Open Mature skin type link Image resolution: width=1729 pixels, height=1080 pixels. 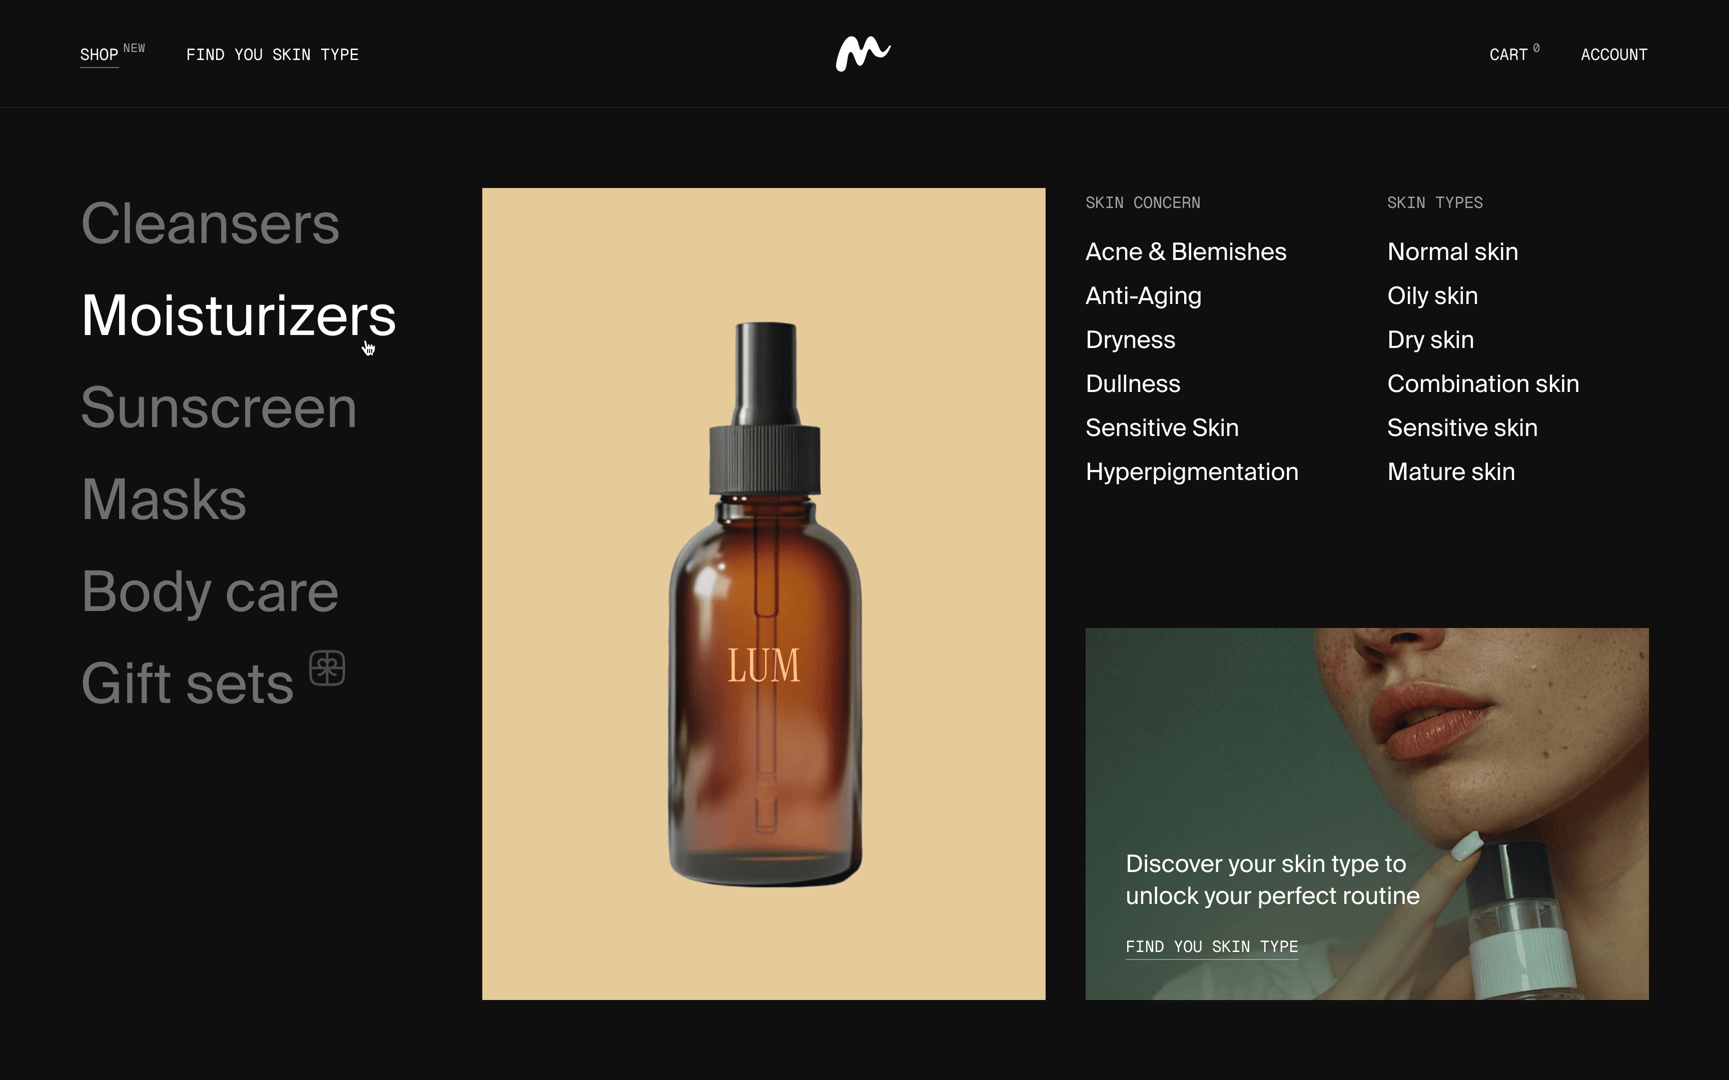point(1451,472)
